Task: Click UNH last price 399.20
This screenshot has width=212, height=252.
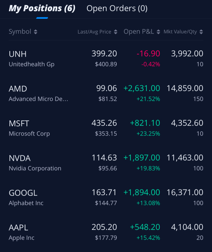Action: 104,54
